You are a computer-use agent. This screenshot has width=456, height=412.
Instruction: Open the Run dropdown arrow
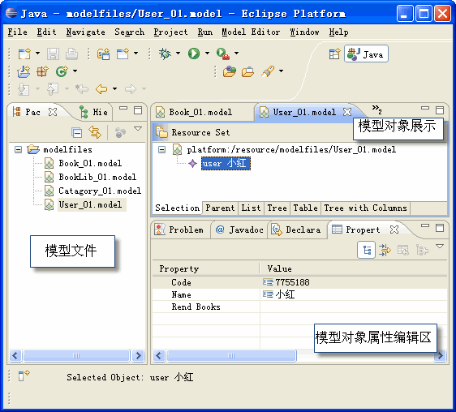(x=207, y=54)
